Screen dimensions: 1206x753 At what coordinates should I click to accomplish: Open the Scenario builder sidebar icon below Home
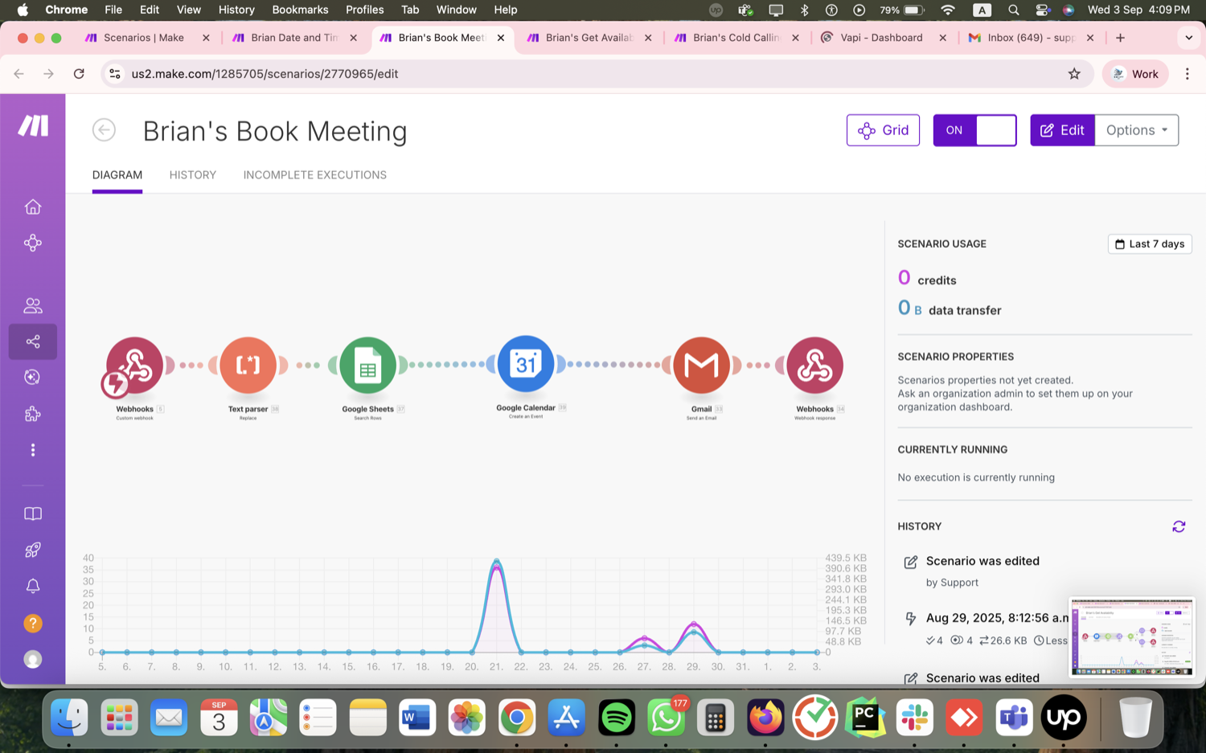click(33, 243)
